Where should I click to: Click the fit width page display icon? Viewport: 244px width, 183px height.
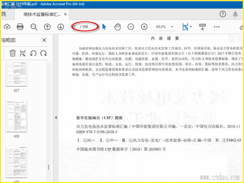click(x=185, y=27)
